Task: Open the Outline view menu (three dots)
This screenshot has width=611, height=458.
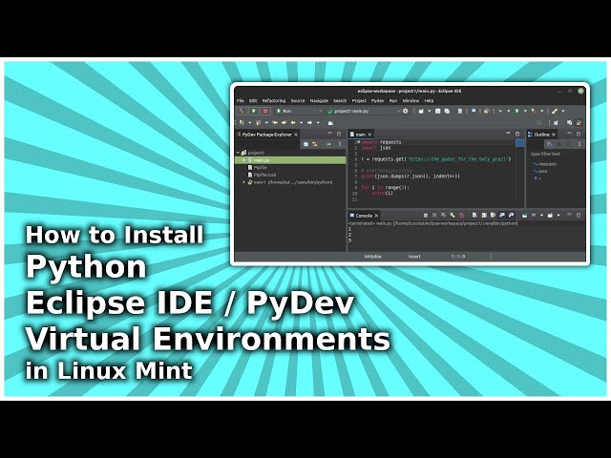Action: 579,144
